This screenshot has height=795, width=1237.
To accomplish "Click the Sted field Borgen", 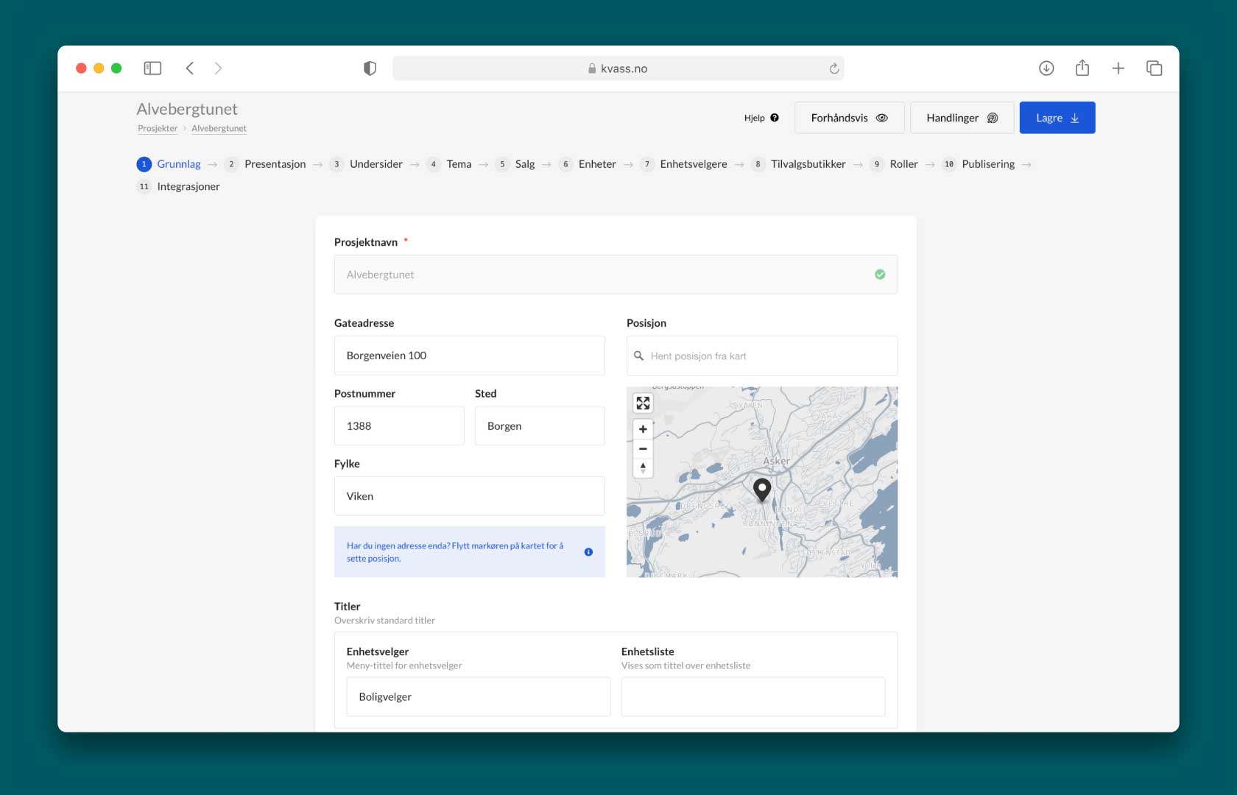I will (x=540, y=426).
